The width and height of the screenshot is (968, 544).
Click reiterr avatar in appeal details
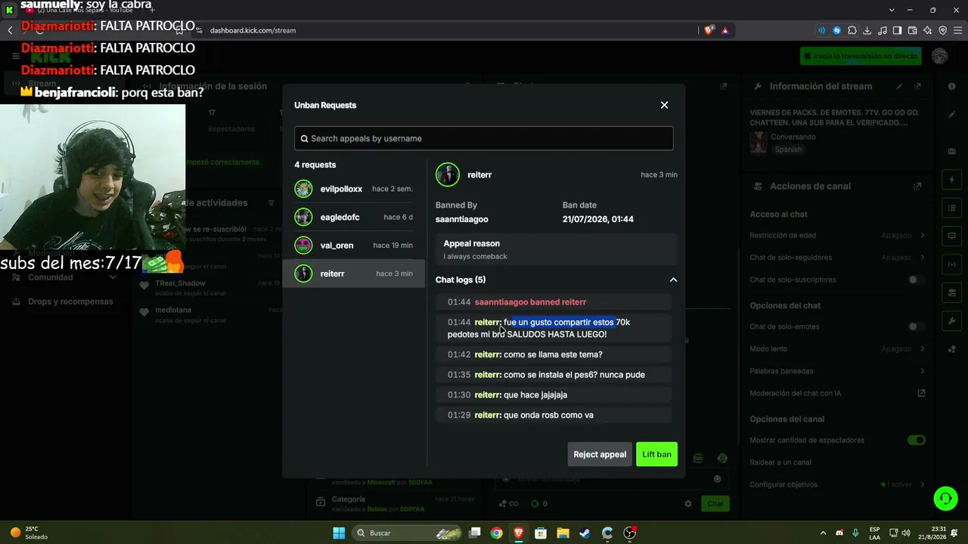click(x=448, y=175)
